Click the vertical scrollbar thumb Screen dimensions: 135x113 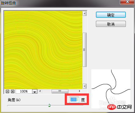85,50
